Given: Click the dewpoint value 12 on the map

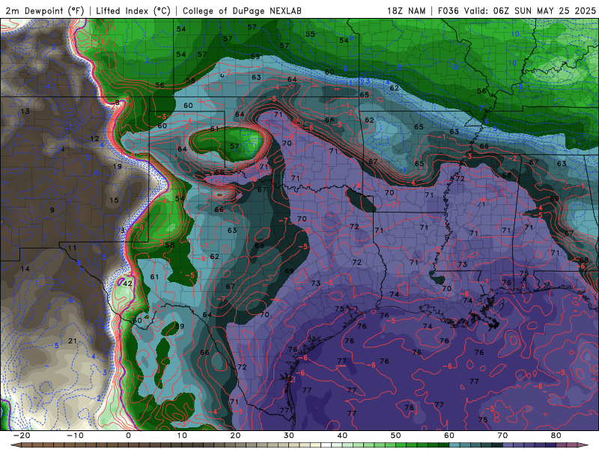Looking at the screenshot, I should 95,139.
